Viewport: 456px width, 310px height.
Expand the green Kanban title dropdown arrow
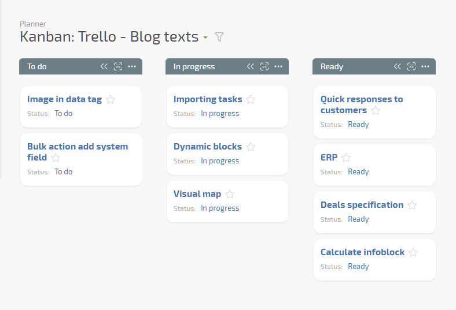(x=205, y=38)
